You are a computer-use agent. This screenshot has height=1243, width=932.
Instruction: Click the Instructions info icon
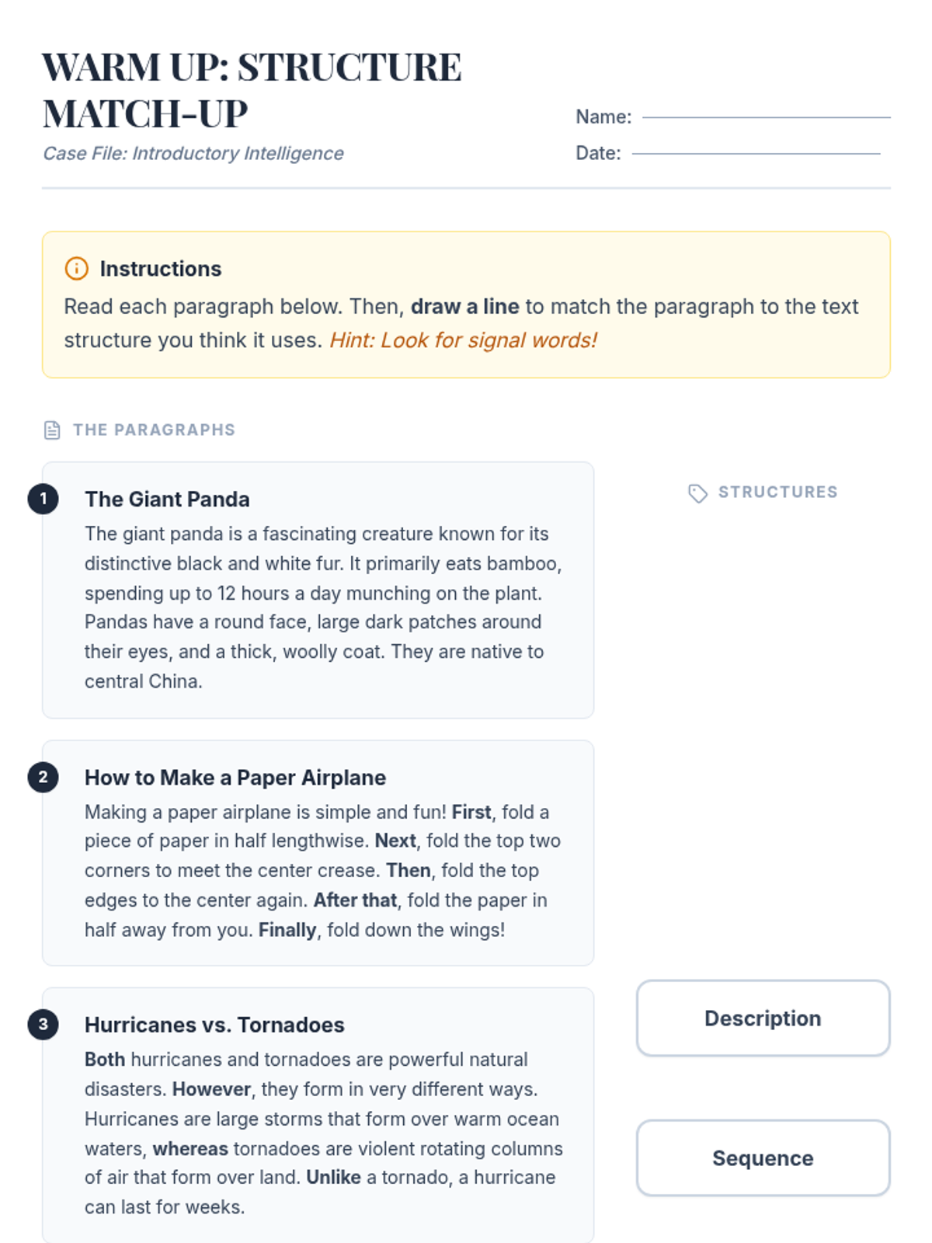(76, 269)
